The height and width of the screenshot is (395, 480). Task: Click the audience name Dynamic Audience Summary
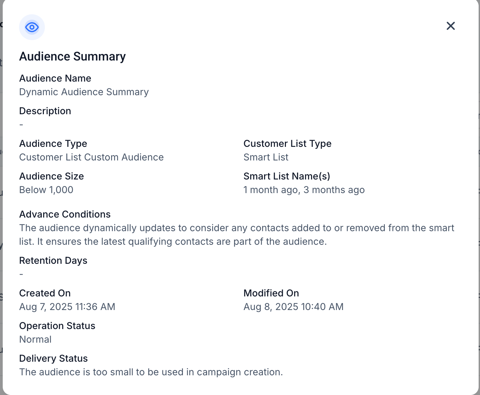84,92
